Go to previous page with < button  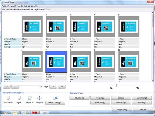coord(15,87)
